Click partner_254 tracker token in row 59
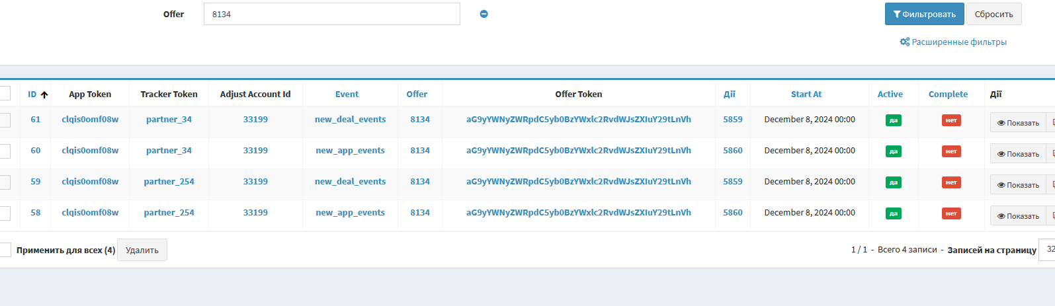The image size is (1055, 306). pos(169,182)
